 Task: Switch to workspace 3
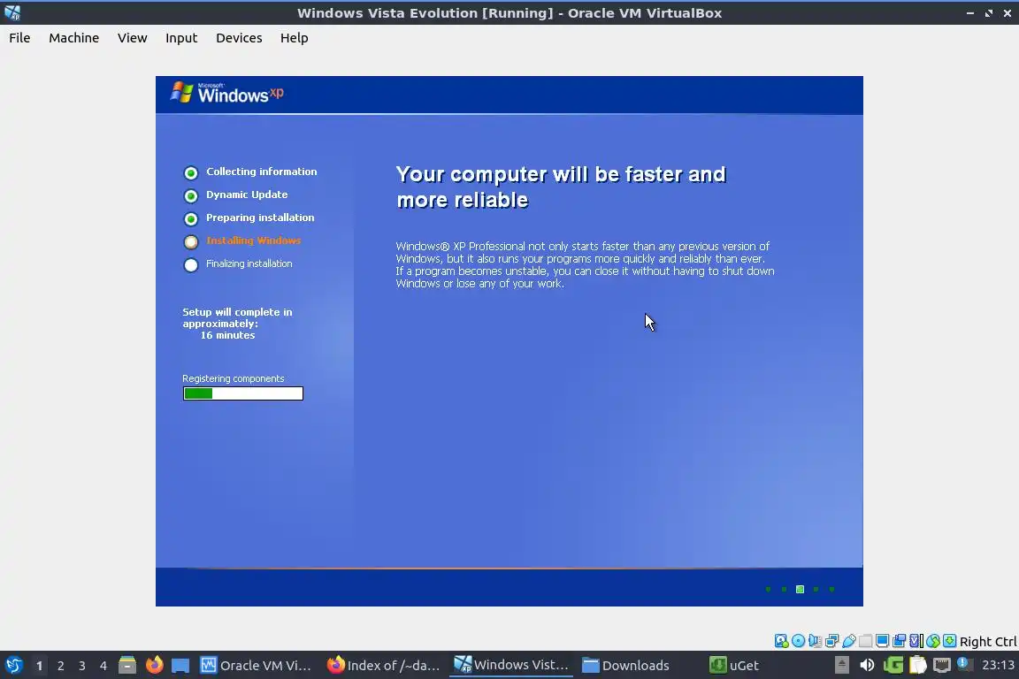pos(82,666)
